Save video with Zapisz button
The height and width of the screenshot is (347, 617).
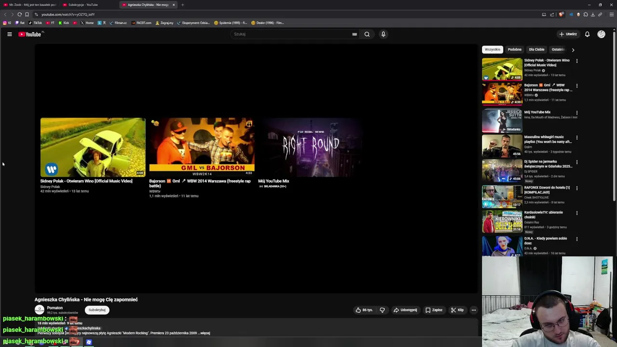pos(434,310)
